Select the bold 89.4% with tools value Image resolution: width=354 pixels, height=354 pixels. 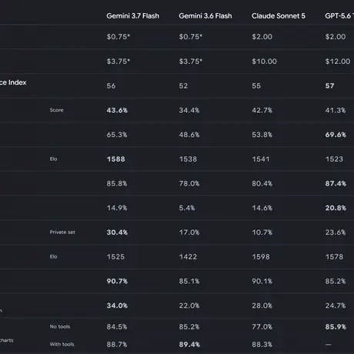pos(189,345)
